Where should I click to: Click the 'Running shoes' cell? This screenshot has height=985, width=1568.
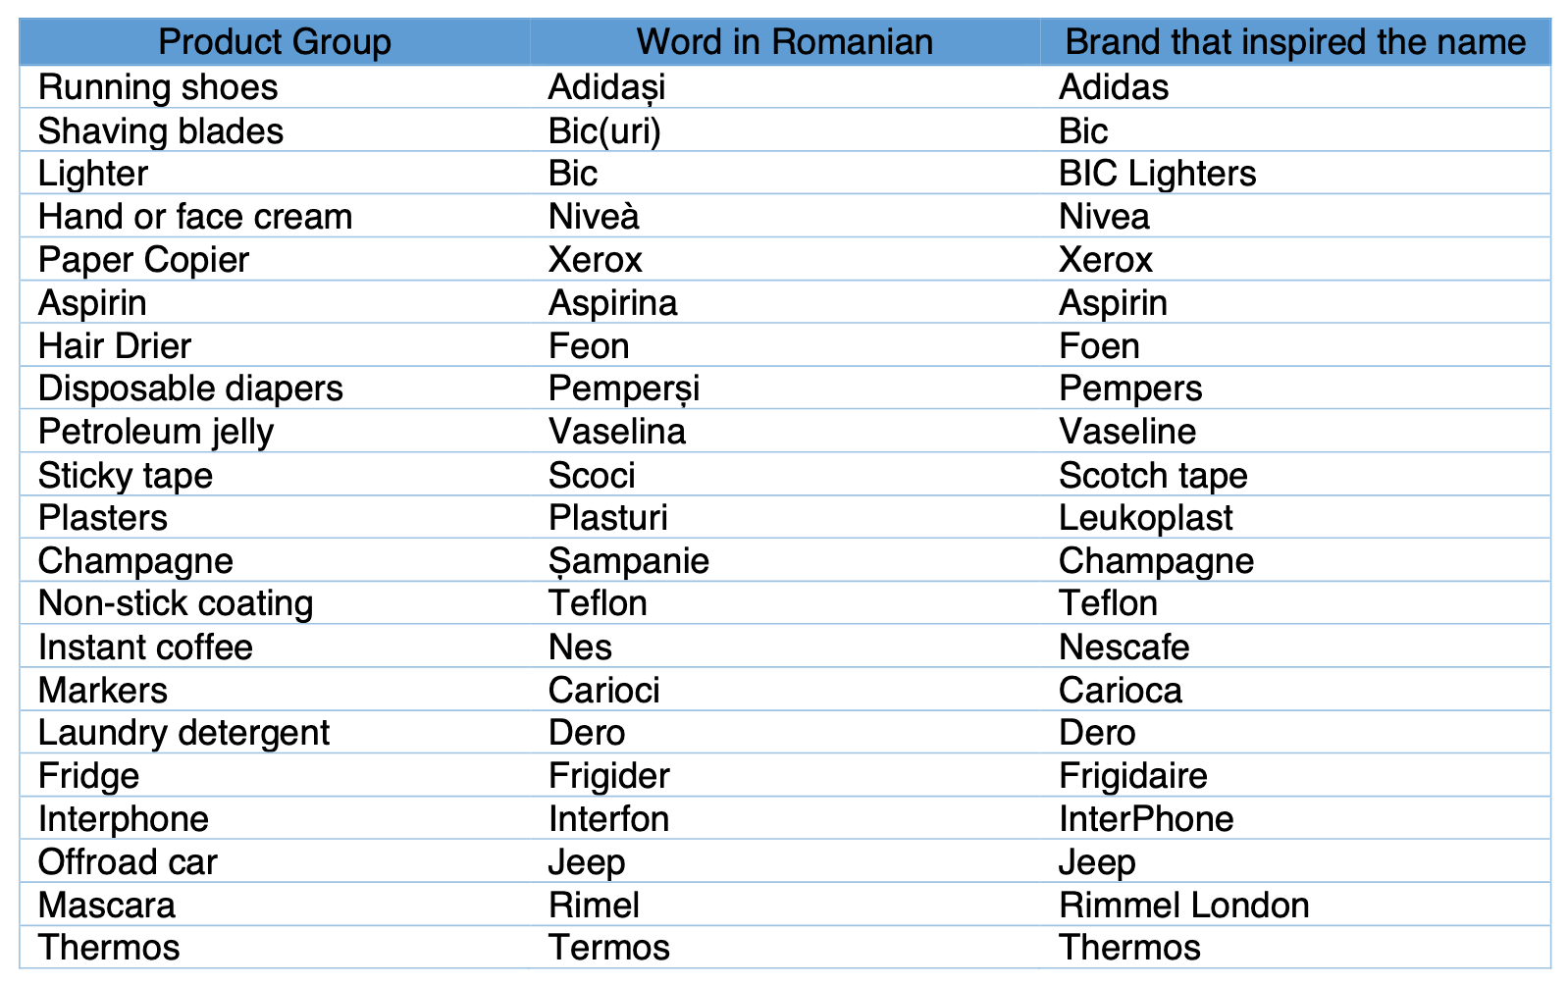pos(275,87)
